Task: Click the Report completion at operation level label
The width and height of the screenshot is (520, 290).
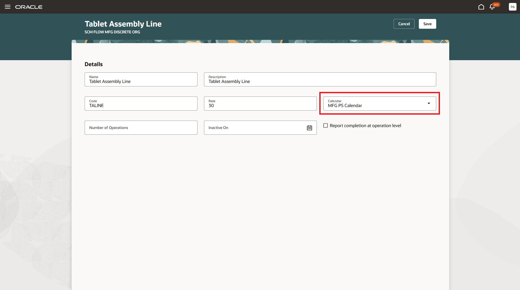Action: coord(365,126)
